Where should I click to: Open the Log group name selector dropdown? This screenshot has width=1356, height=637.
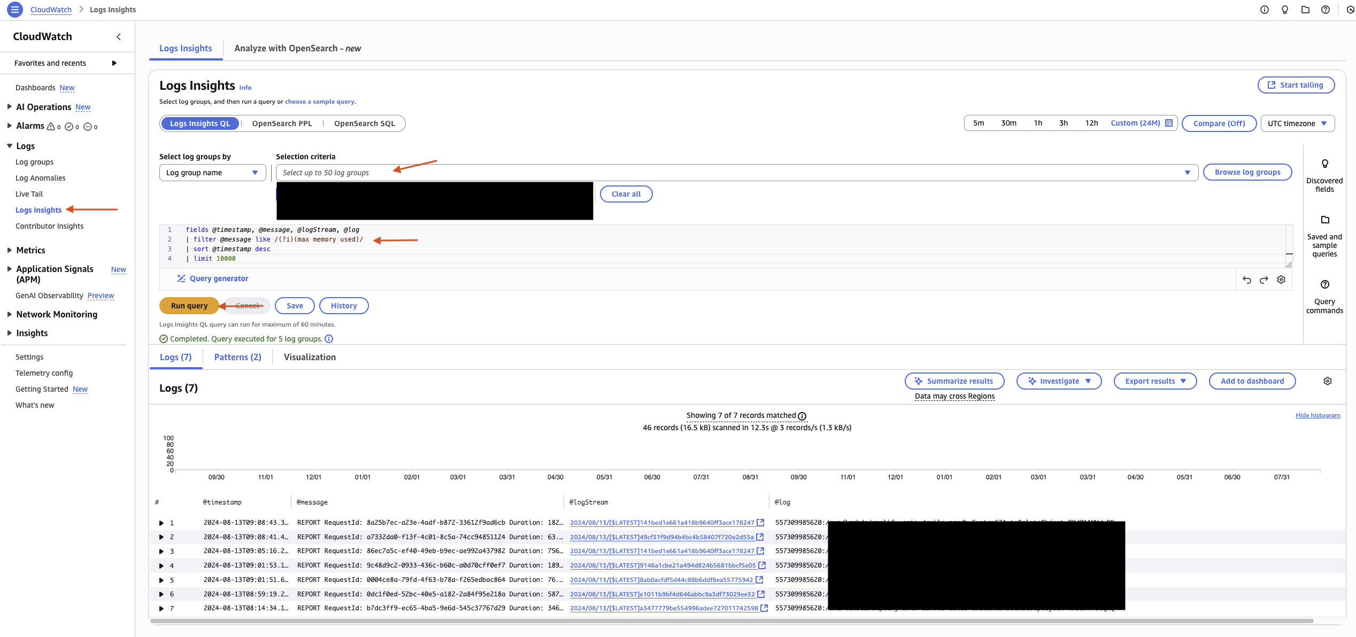[x=212, y=172]
